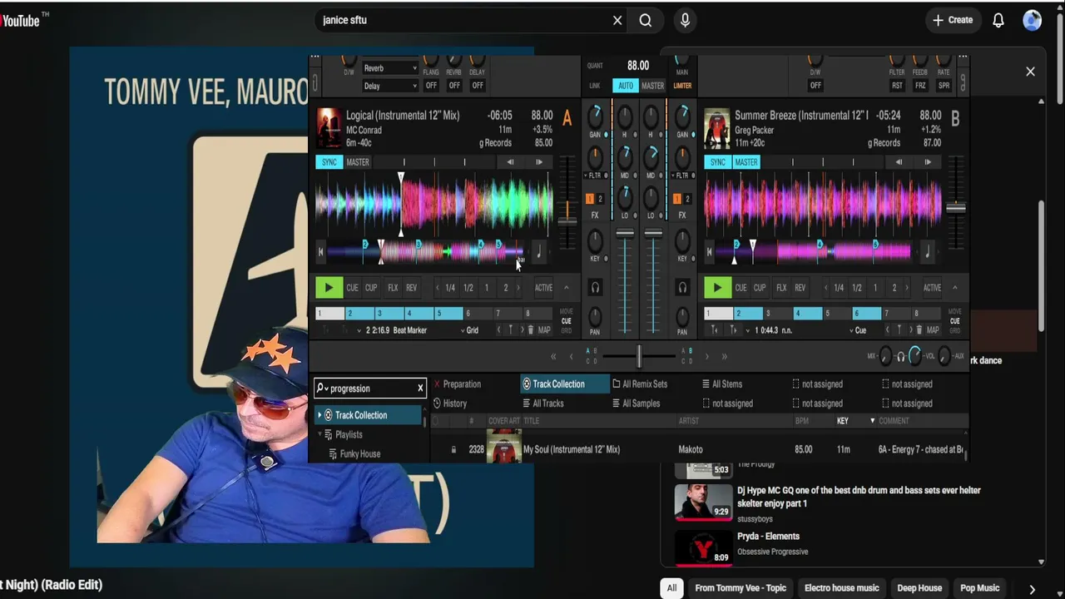This screenshot has width=1065, height=599.
Task: Click deck A headphone cue icon
Action: click(x=595, y=288)
